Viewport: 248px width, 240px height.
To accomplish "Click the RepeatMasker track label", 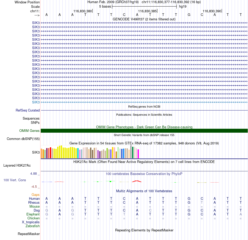I will 29,234.
